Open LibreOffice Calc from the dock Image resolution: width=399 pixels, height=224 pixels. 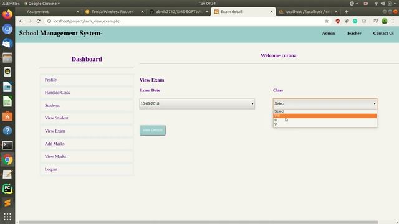[x=7, y=101]
